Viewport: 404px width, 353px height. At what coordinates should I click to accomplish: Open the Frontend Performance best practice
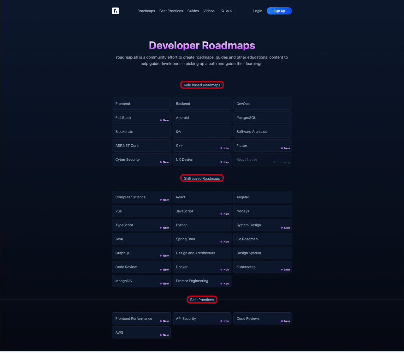pyautogui.click(x=141, y=319)
